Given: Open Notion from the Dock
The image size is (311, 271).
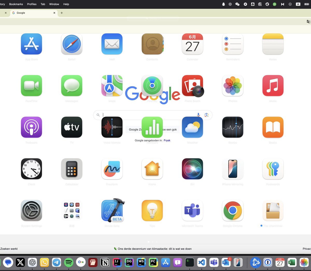Looking at the screenshot, I should [105, 262].
